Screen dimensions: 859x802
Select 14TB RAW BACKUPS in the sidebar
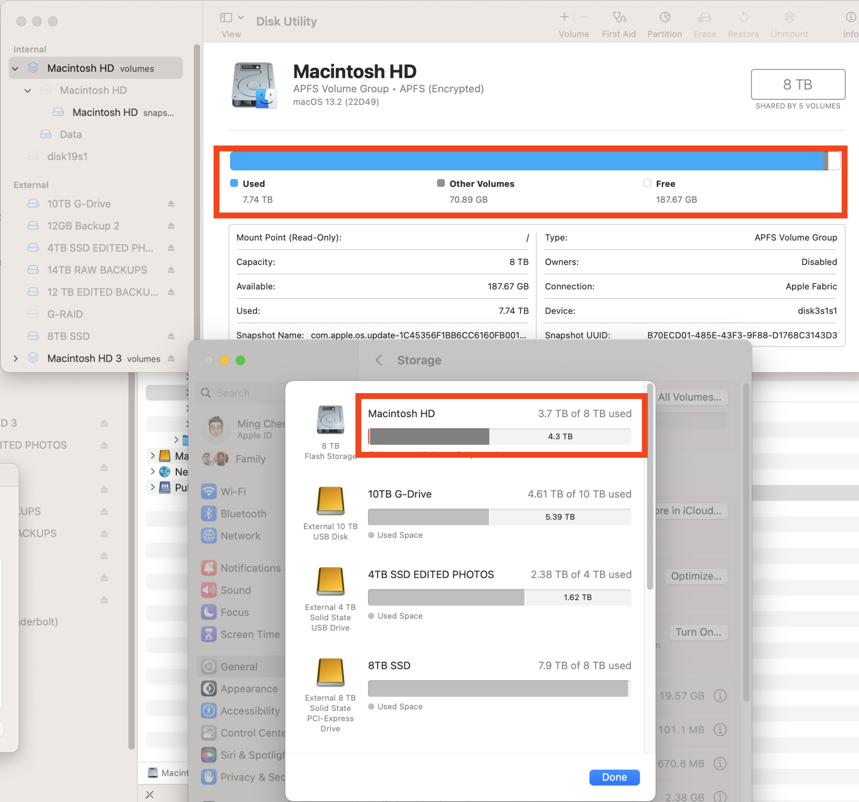[x=97, y=270]
